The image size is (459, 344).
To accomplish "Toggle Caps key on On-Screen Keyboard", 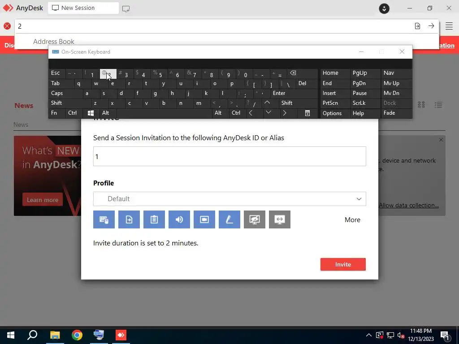I will point(65,93).
